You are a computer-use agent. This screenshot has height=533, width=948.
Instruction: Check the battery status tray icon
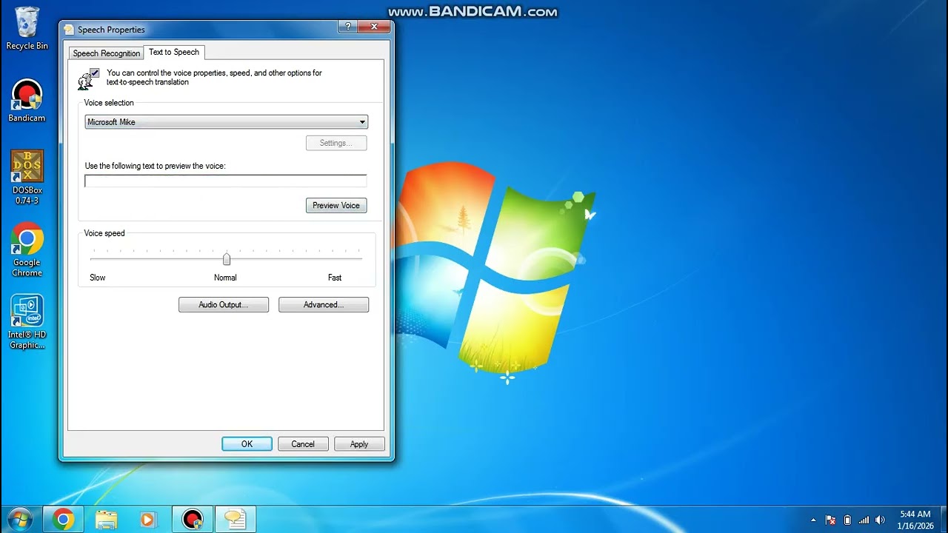(847, 520)
